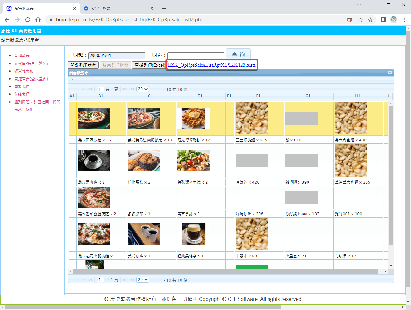Screen dimensions: 411x310
Task: Toggle the browser side panel
Action: [x=383, y=20]
